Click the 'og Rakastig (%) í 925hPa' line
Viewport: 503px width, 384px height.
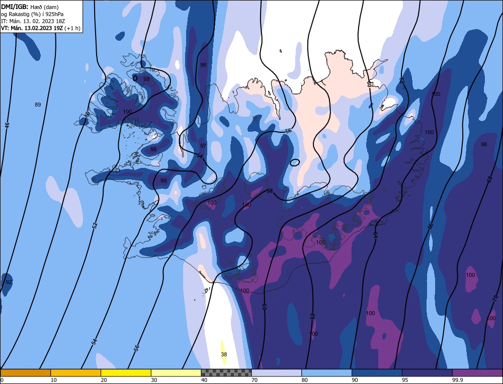click(32, 14)
